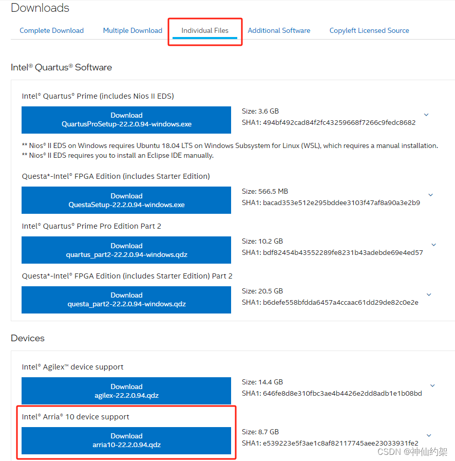Click the Eclipse IDE manual install note
The height and width of the screenshot is (461, 455).
pyautogui.click(x=118, y=155)
